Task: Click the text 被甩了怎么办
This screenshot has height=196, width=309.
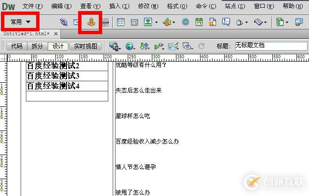Action: (x=133, y=192)
